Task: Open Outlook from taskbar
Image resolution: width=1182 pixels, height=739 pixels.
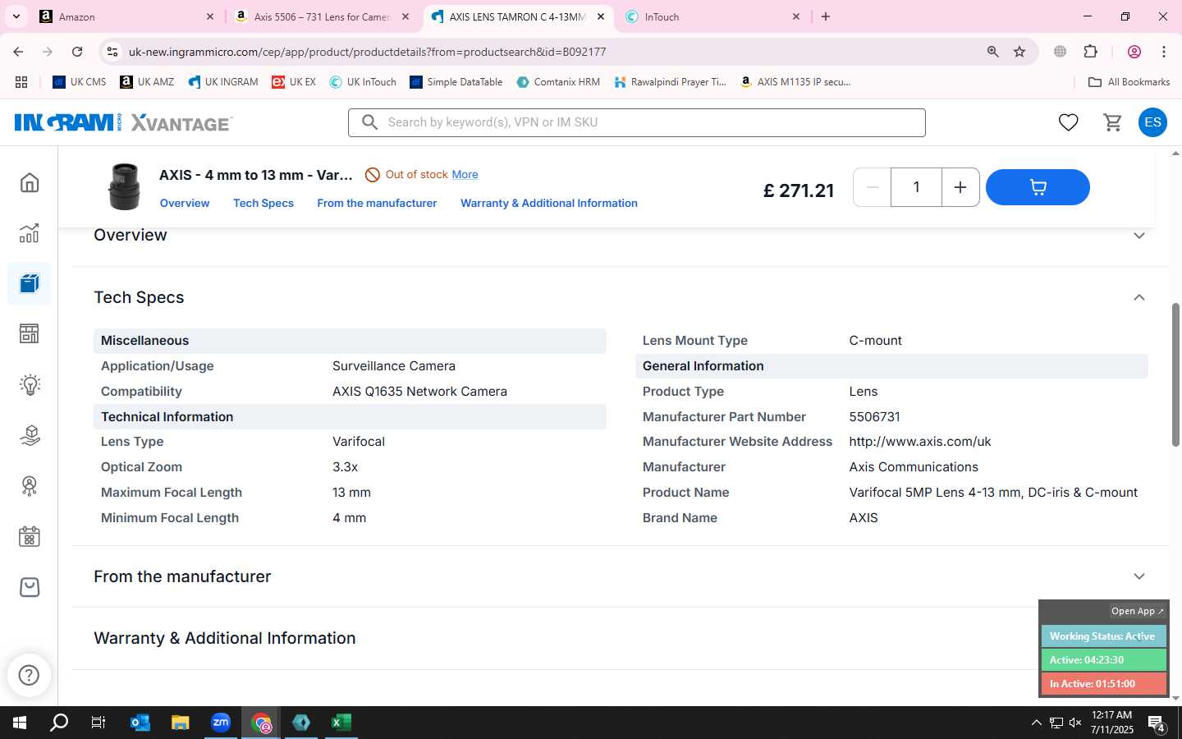Action: tap(140, 723)
